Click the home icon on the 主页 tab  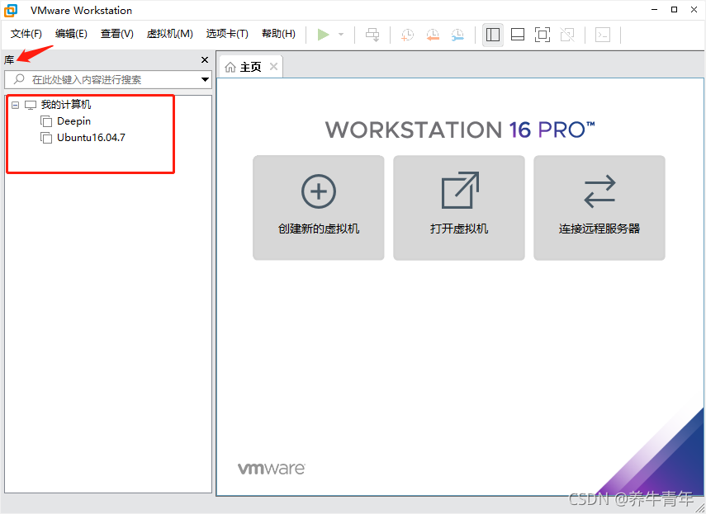tap(230, 68)
